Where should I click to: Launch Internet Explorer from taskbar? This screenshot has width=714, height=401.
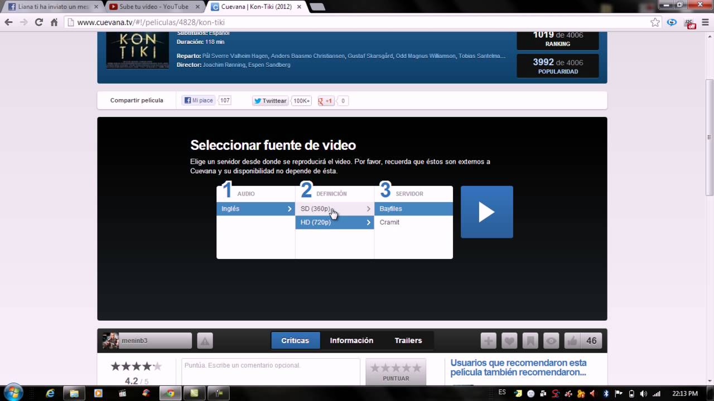click(x=50, y=393)
